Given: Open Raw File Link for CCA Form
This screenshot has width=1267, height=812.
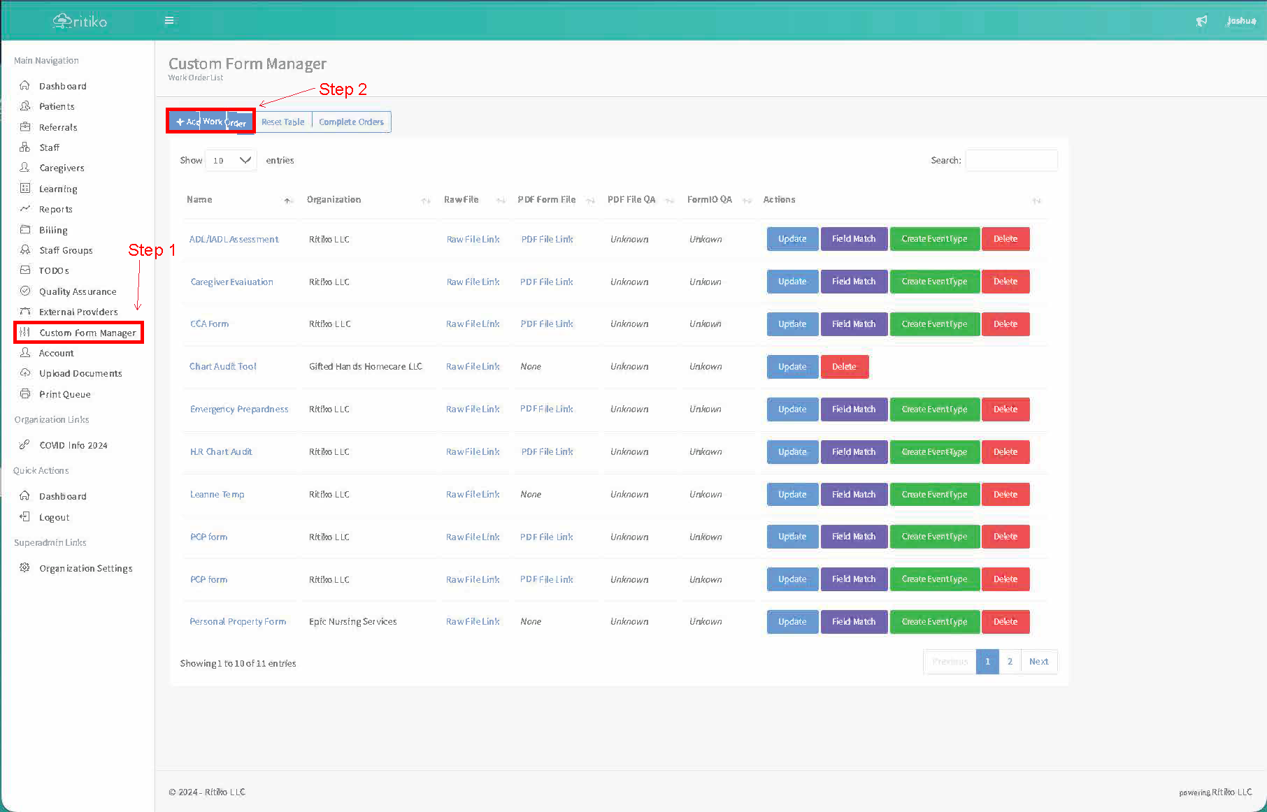Looking at the screenshot, I should coord(473,324).
